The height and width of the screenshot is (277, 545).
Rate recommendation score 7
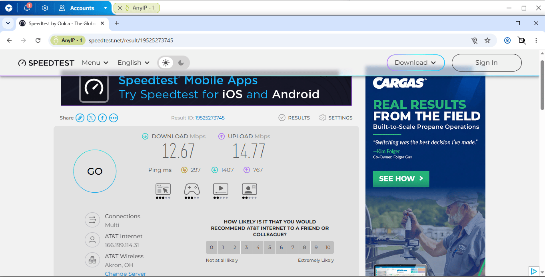293,247
